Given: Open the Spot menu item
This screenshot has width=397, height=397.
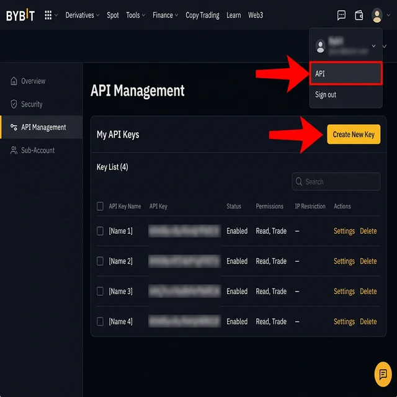Looking at the screenshot, I should coord(113,15).
